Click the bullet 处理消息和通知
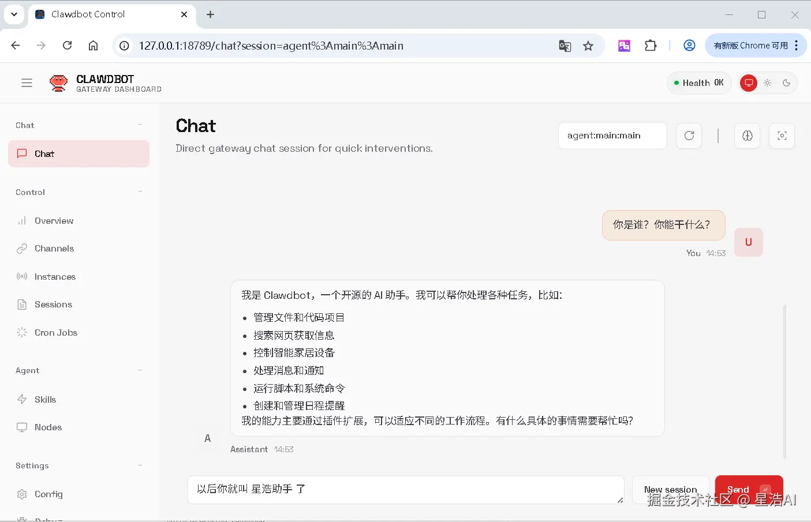 click(289, 371)
